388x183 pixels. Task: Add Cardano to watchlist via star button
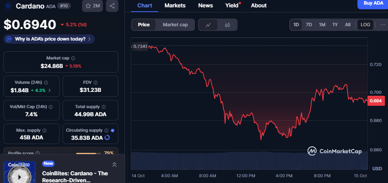tap(92, 6)
